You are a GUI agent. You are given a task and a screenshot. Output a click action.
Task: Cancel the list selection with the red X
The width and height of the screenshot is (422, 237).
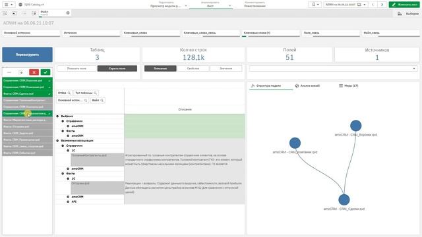pyautogui.click(x=34, y=72)
